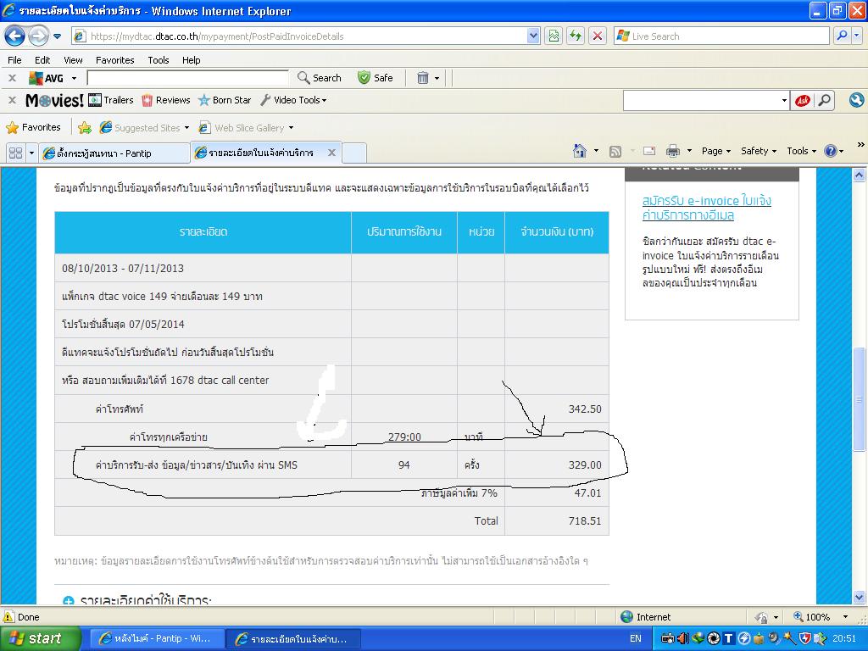
Task: Click the Print icon
Action: (x=673, y=151)
